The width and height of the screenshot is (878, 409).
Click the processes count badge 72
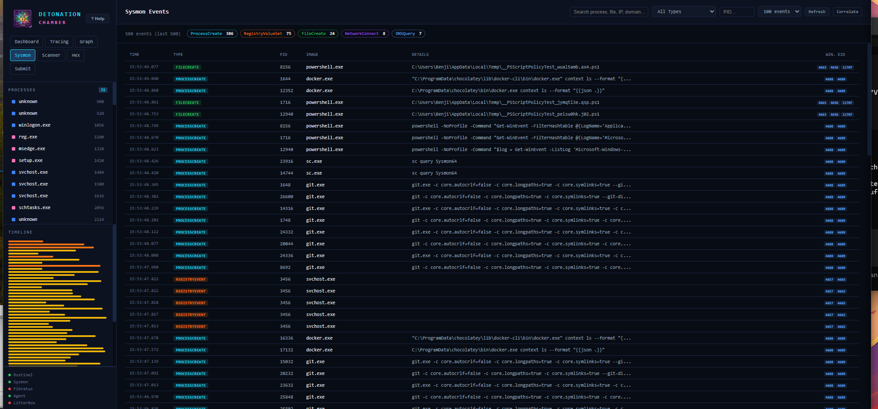[103, 90]
